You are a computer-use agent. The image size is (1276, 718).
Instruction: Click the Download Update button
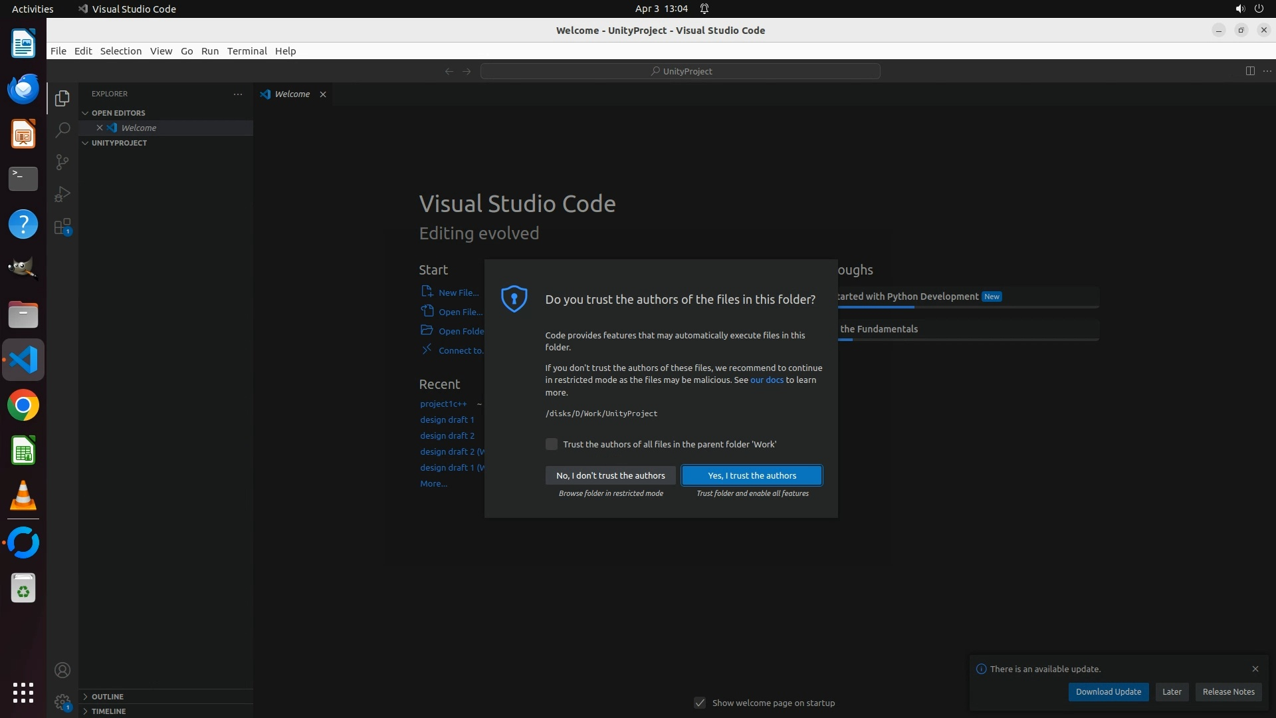tap(1108, 691)
